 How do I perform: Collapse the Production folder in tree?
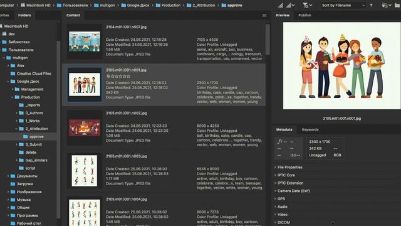pos(13,97)
